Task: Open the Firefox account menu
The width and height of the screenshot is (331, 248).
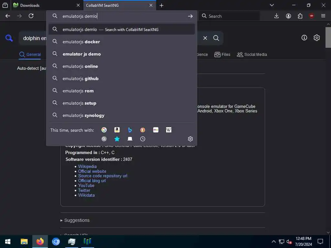Action: [288, 16]
